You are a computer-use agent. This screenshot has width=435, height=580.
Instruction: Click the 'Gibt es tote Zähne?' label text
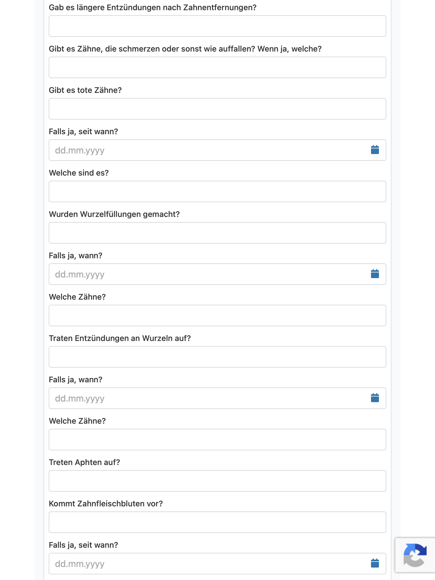[85, 90]
